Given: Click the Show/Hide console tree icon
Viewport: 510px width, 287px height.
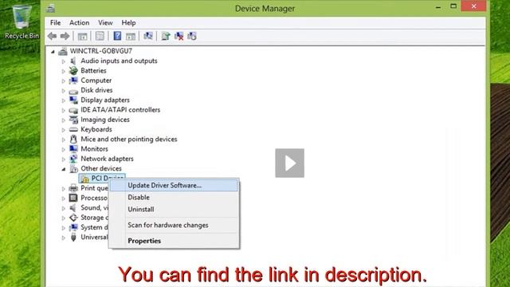Looking at the screenshot, I should click(x=82, y=36).
